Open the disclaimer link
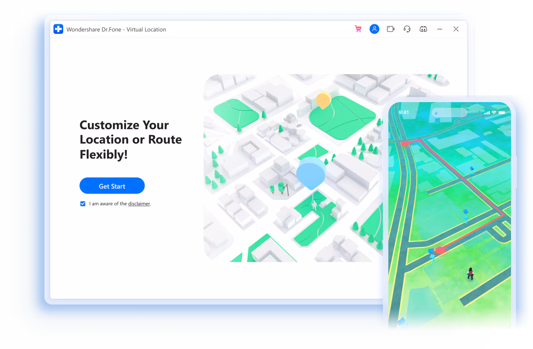The height and width of the screenshot is (349, 533). point(139,204)
